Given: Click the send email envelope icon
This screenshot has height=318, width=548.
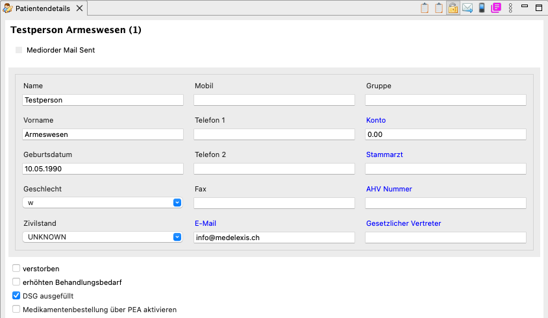Looking at the screenshot, I should (467, 8).
